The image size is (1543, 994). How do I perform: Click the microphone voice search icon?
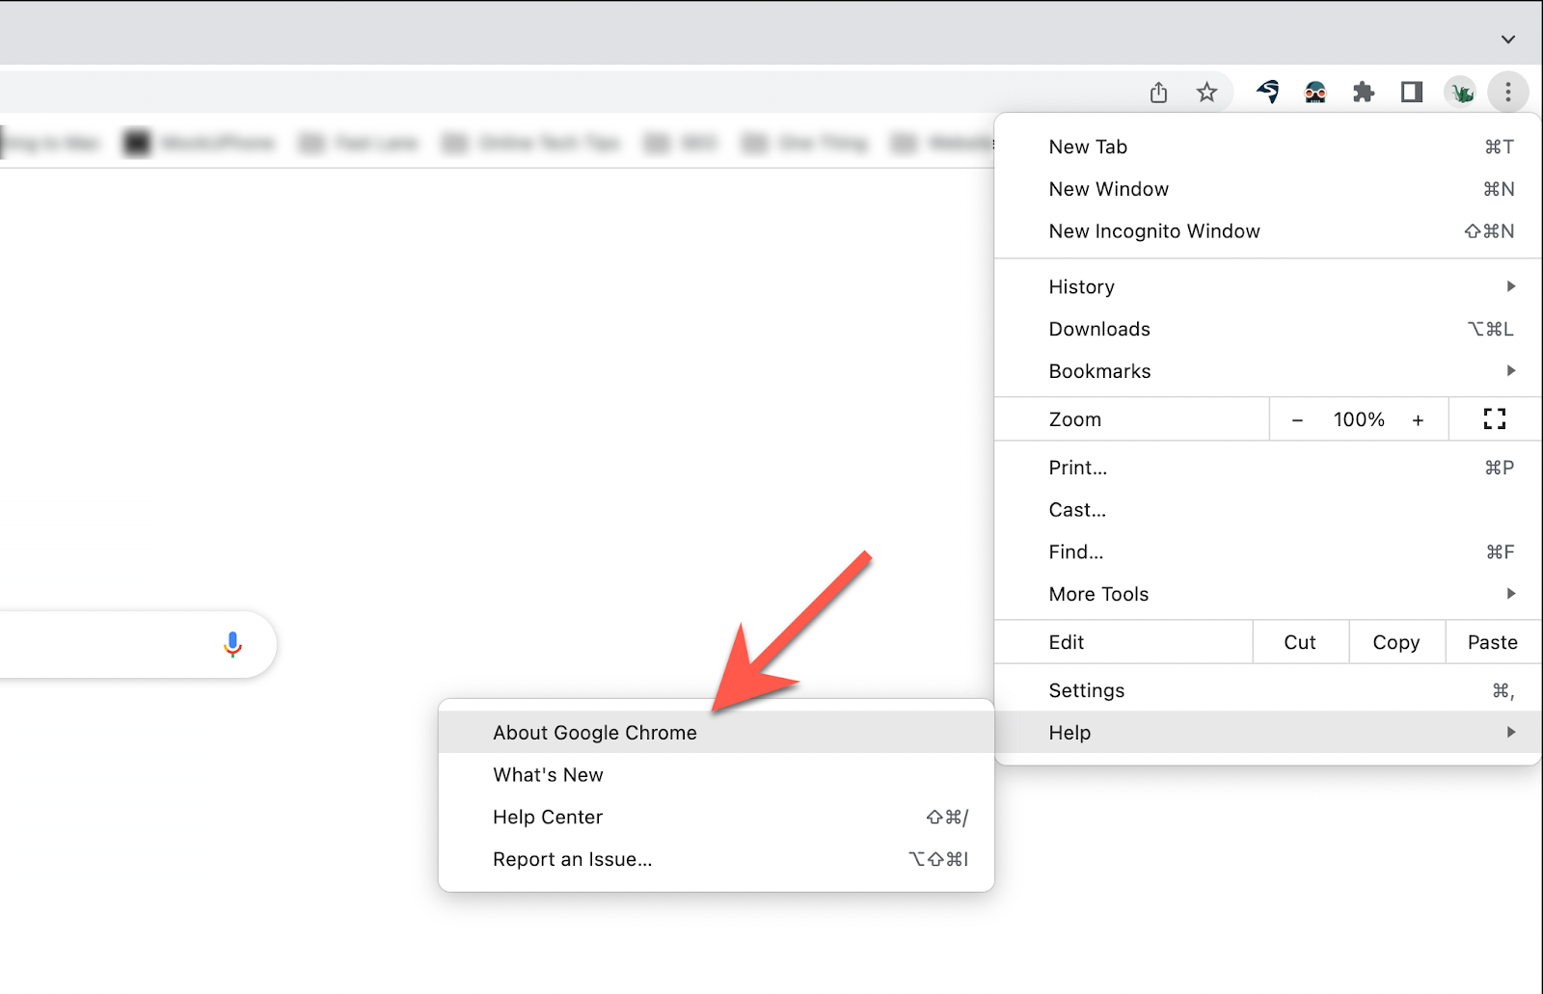pyautogui.click(x=232, y=644)
